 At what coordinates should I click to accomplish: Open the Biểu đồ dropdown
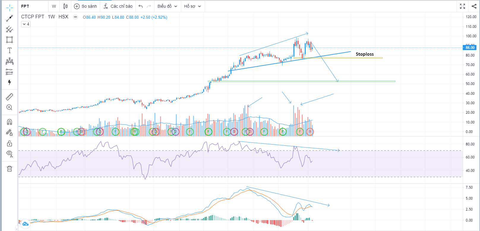[x=167, y=6]
